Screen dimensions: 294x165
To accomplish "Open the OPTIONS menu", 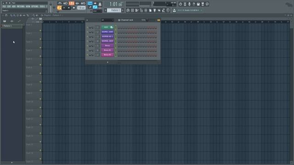I will tap(35, 6).
